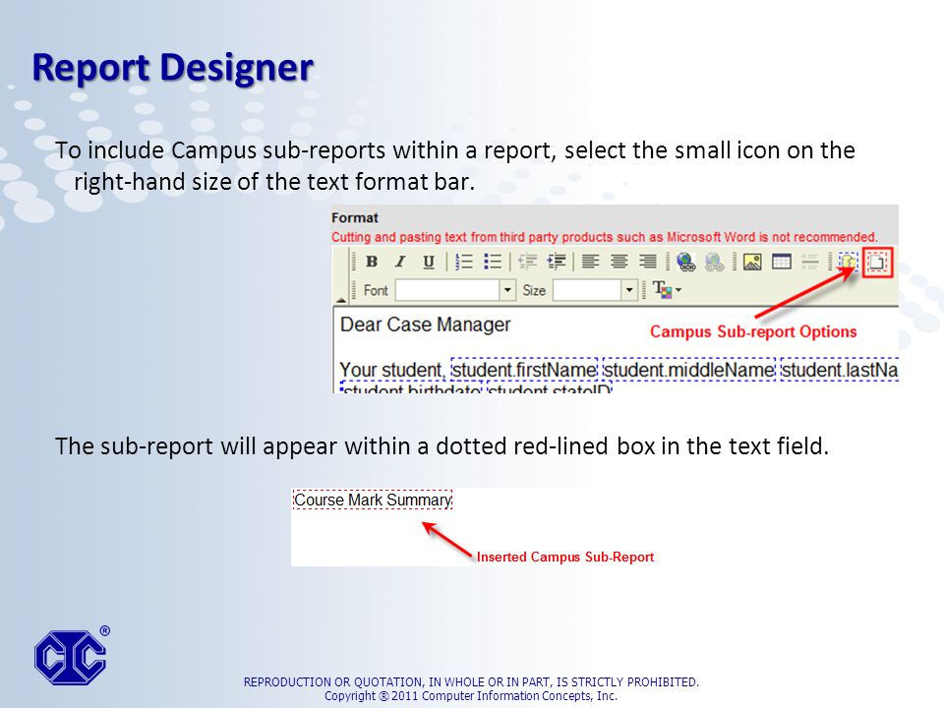
Task: Remove hyperlink with greyed globe icon
Action: coord(715,262)
